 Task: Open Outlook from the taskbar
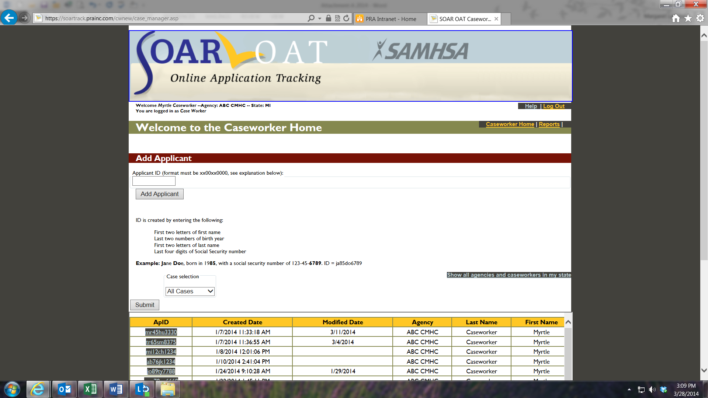pyautogui.click(x=65, y=389)
